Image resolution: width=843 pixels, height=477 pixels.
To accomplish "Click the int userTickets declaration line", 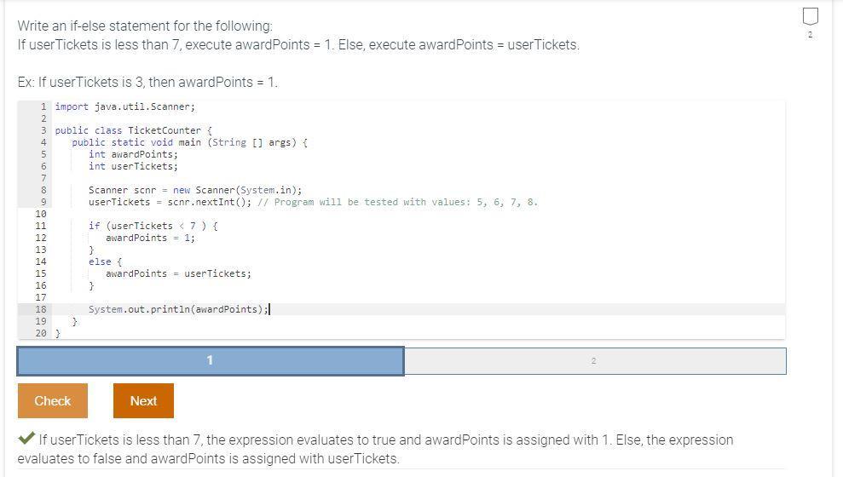I will (133, 166).
